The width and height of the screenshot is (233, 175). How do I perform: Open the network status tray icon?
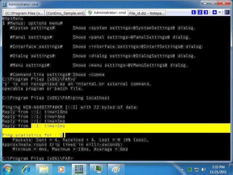click(x=197, y=169)
